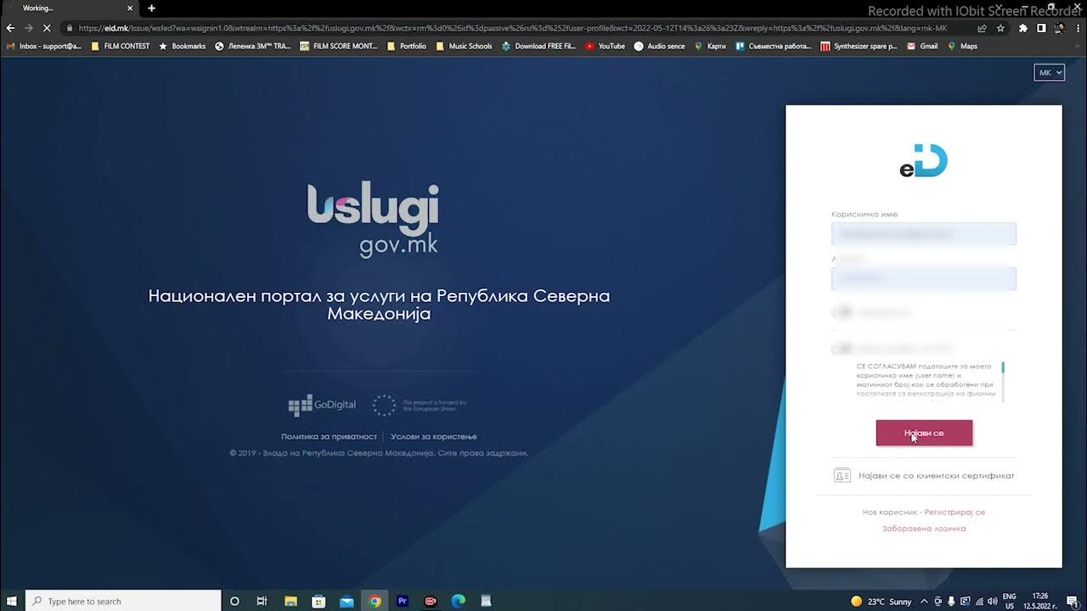
Task: Toggle the Chrome side panel
Action: [1041, 27]
